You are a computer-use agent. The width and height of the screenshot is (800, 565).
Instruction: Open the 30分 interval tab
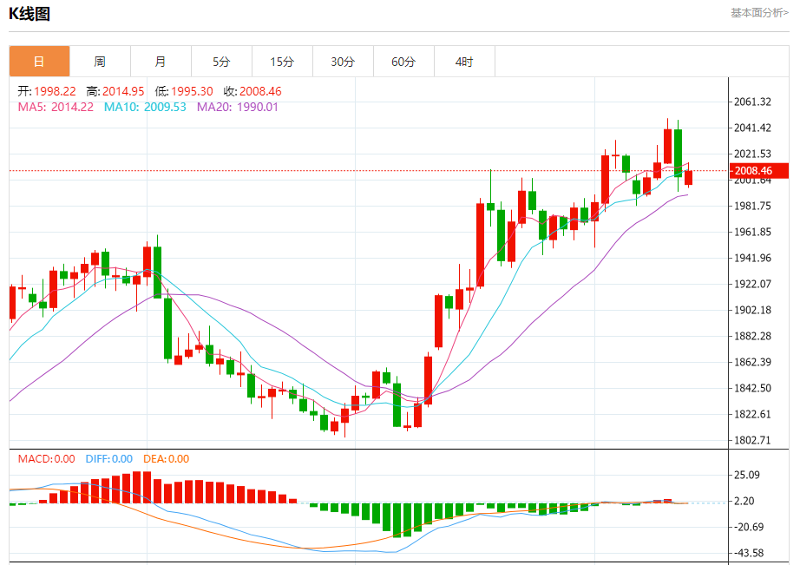343,62
